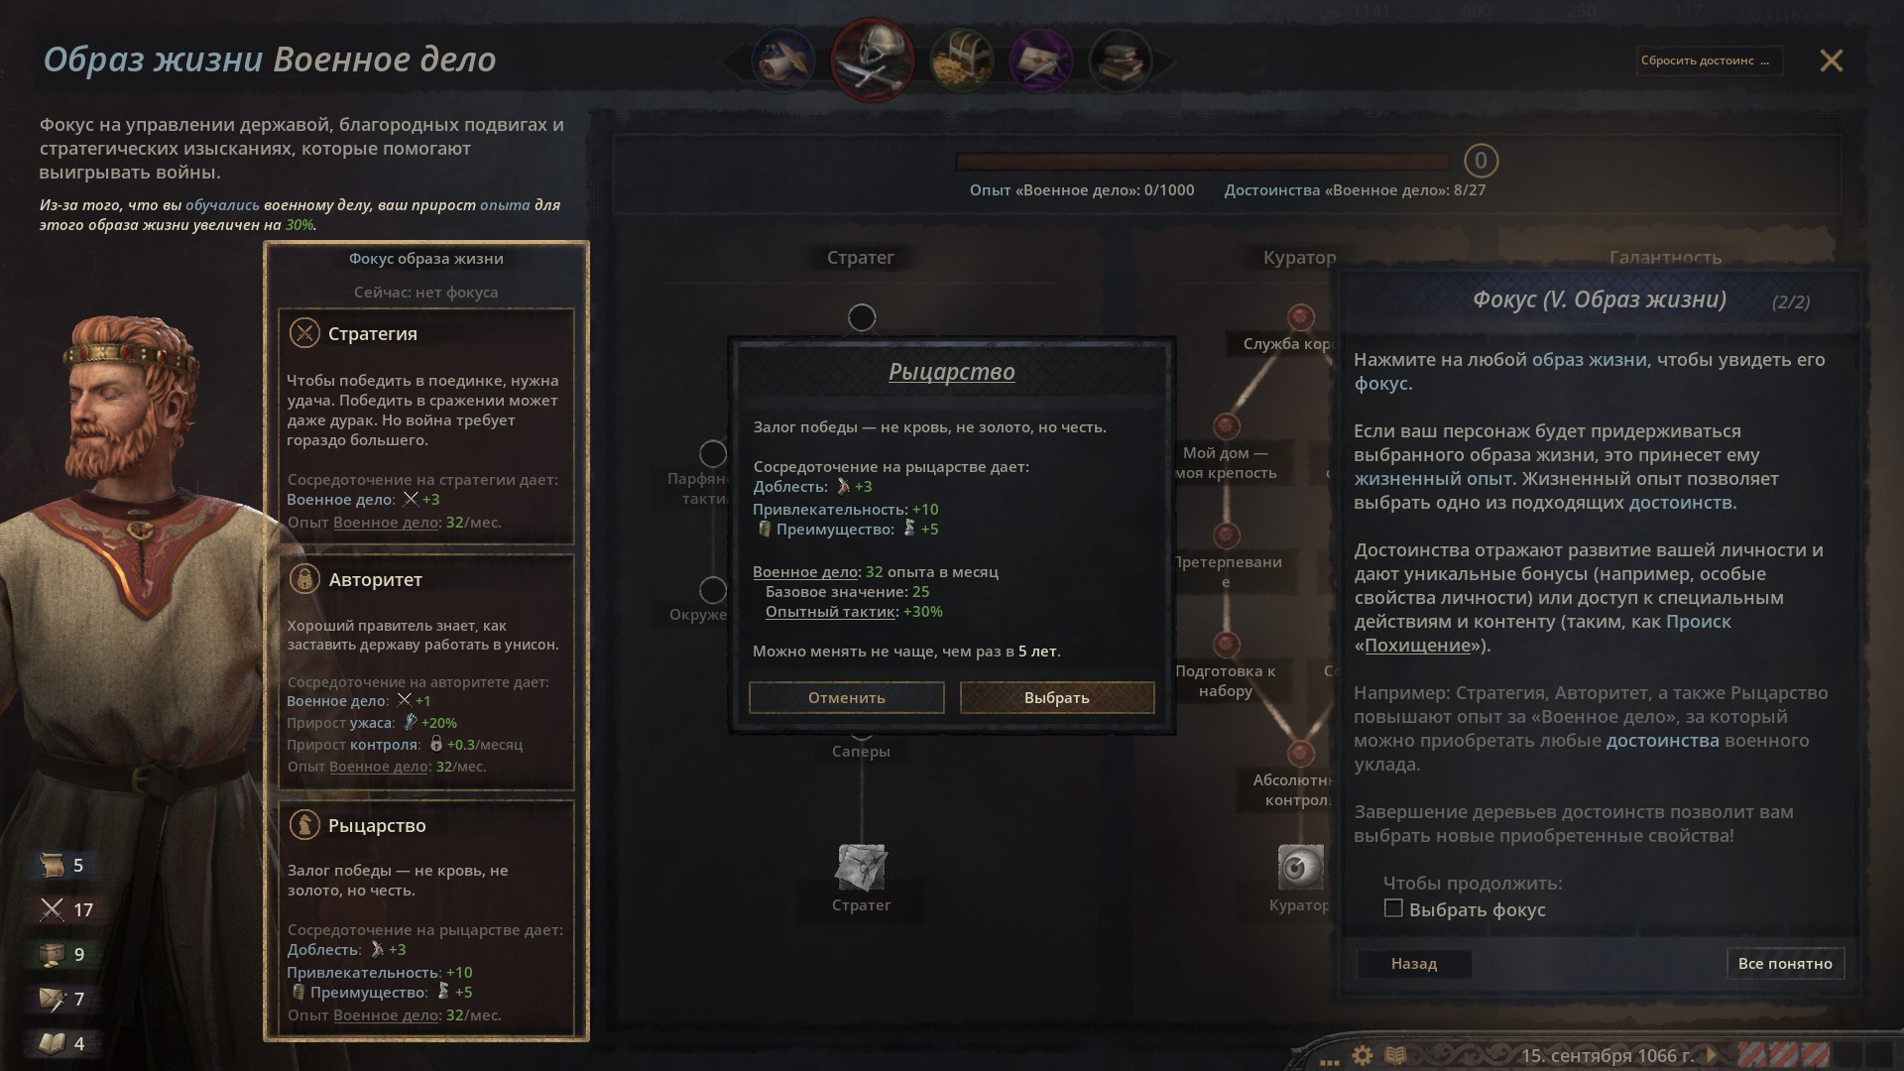
Task: Click the Назад tutorial button
Action: (x=1413, y=963)
